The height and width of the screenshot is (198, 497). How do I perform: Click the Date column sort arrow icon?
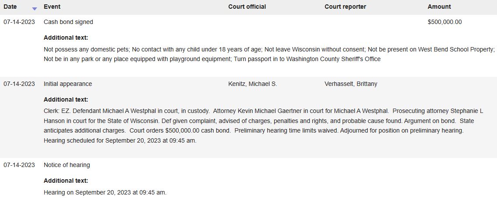35,9
